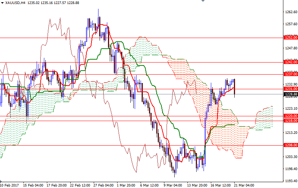The height and width of the screenshot is (188, 298).
Task: Click the 27 Feb 04:00 time label
Action: click(x=103, y=185)
